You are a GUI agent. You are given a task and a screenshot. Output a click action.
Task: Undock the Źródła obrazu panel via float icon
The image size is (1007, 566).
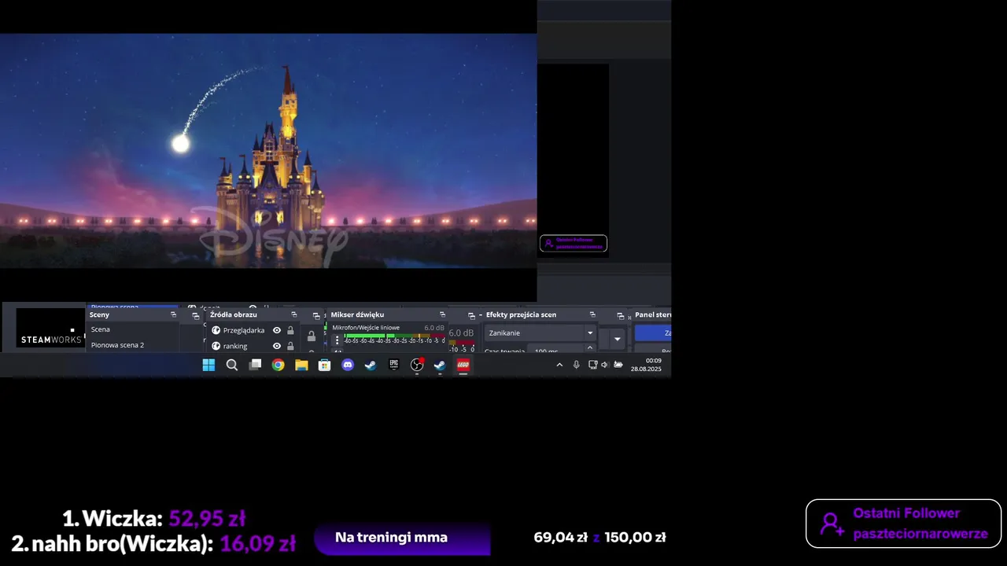(294, 314)
